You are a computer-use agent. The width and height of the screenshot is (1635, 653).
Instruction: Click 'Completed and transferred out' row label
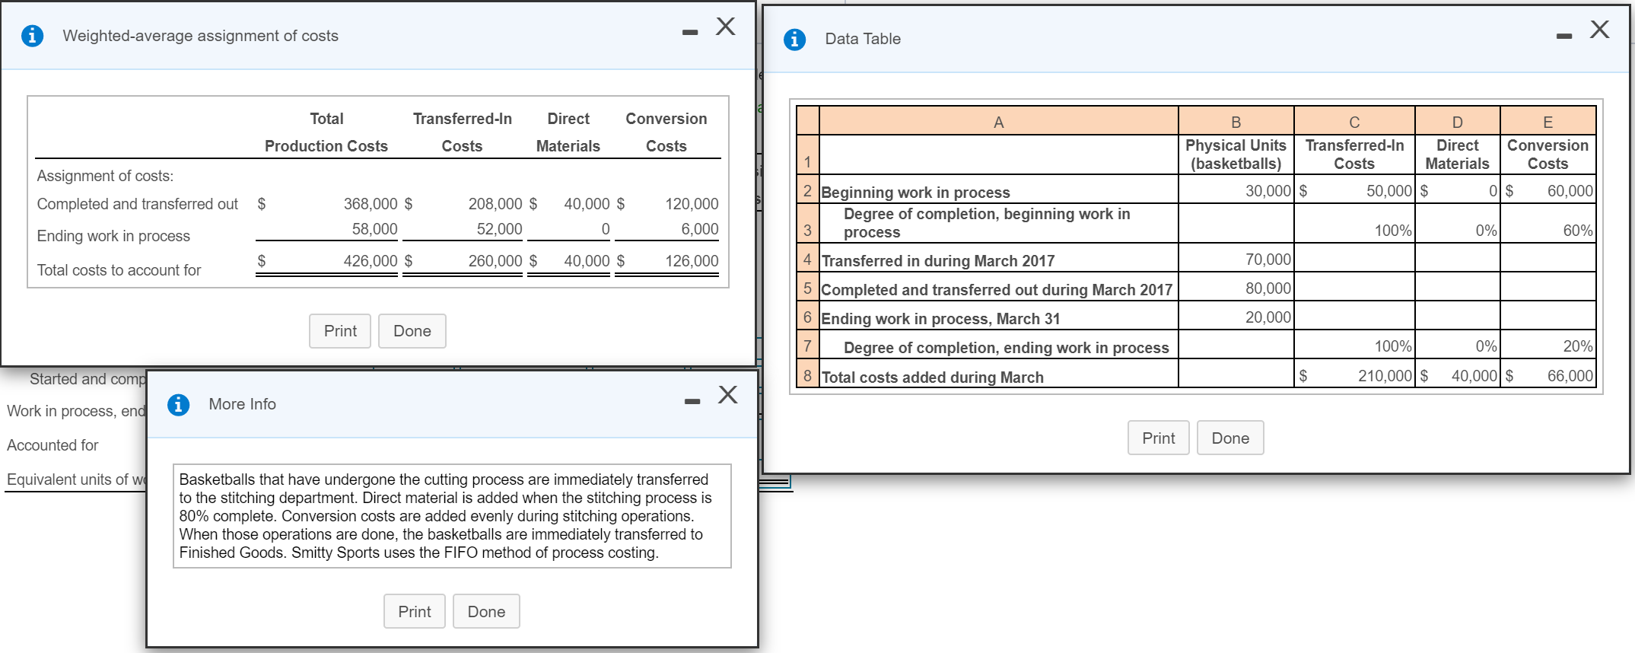[138, 204]
